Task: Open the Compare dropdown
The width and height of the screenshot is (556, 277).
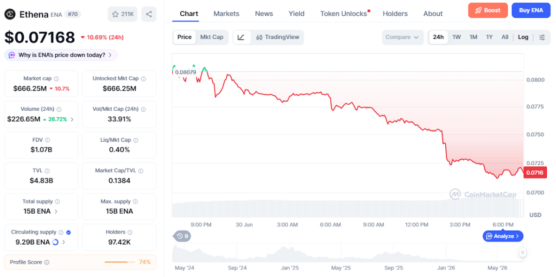Action: 402,37
